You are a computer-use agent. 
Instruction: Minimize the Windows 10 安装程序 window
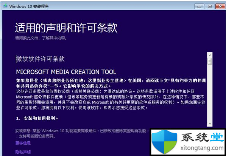[199, 6]
